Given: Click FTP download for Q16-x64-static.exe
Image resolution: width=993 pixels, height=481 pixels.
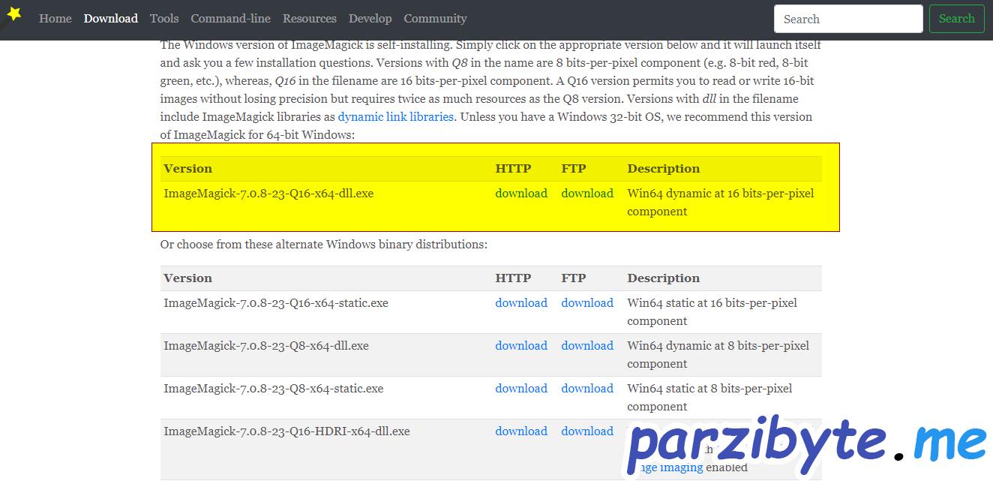Looking at the screenshot, I should [x=587, y=303].
